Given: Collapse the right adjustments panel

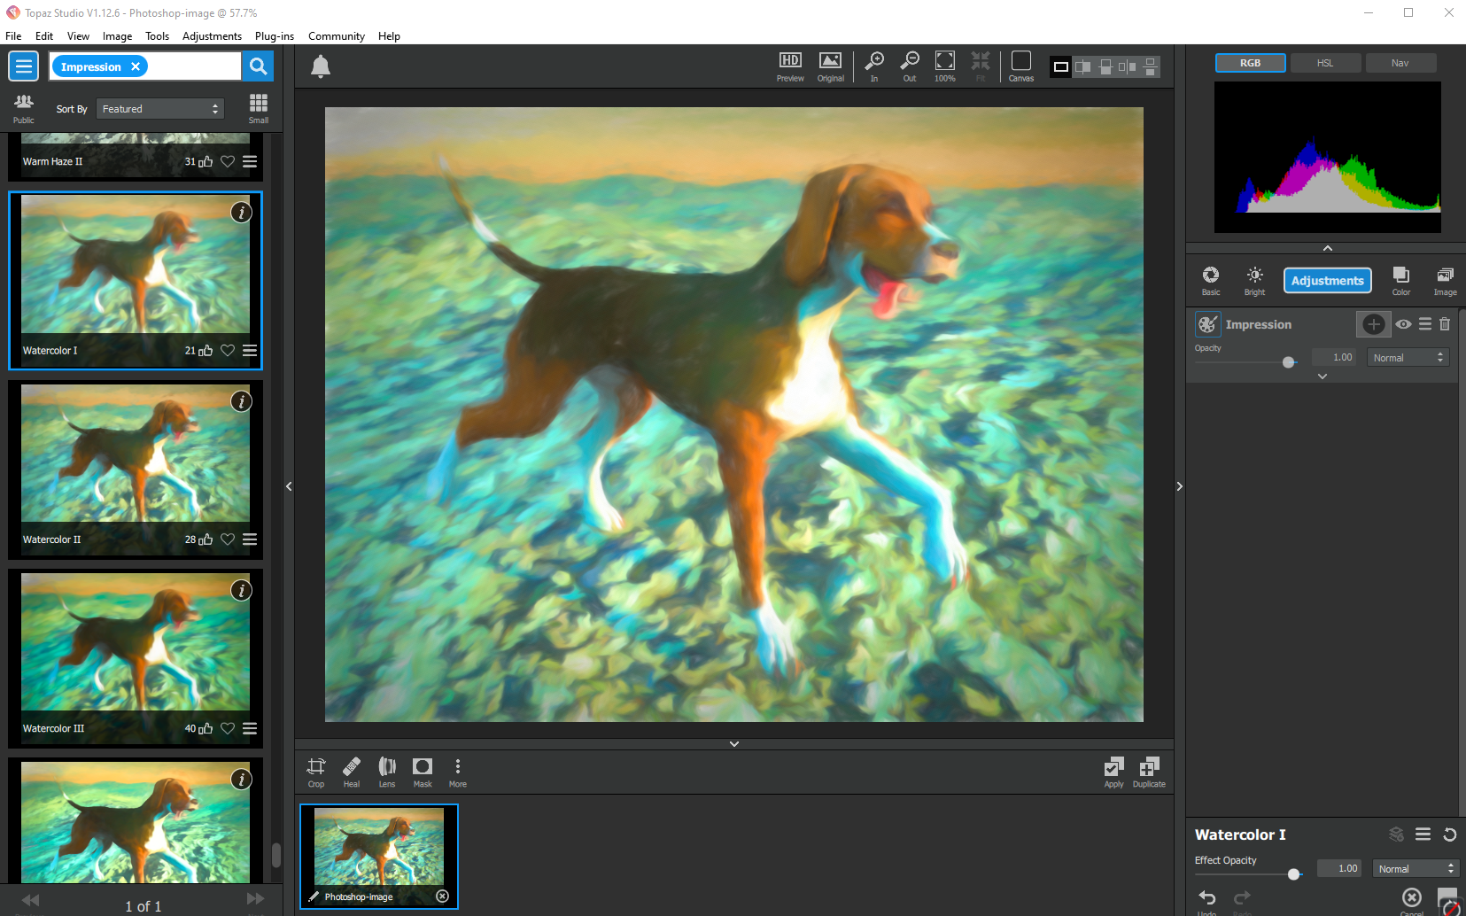Looking at the screenshot, I should pos(1180,486).
